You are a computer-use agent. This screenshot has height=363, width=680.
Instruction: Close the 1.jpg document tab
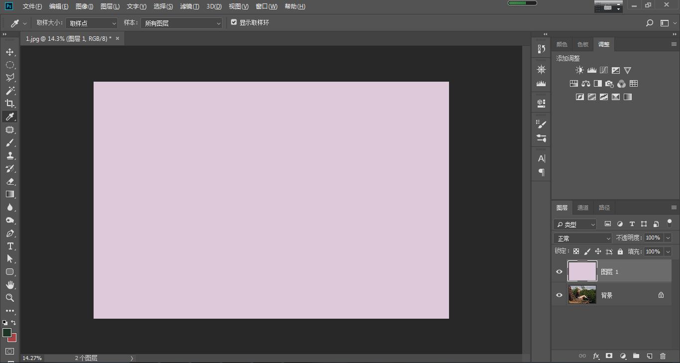(117, 38)
